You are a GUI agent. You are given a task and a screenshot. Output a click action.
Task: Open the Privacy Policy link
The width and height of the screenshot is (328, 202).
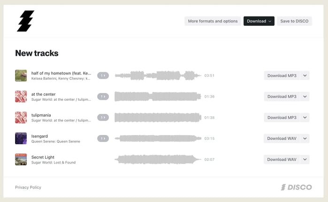(x=28, y=187)
